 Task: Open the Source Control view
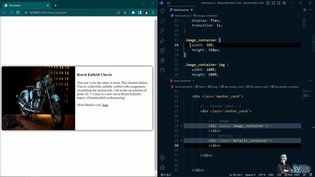tap(162, 30)
